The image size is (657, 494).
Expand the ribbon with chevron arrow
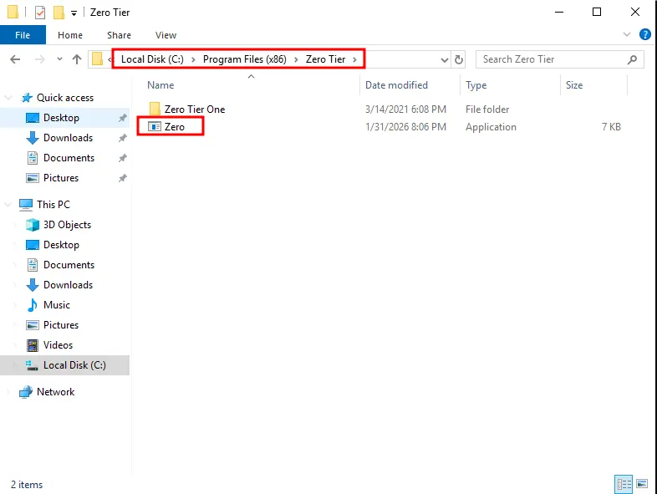[628, 35]
